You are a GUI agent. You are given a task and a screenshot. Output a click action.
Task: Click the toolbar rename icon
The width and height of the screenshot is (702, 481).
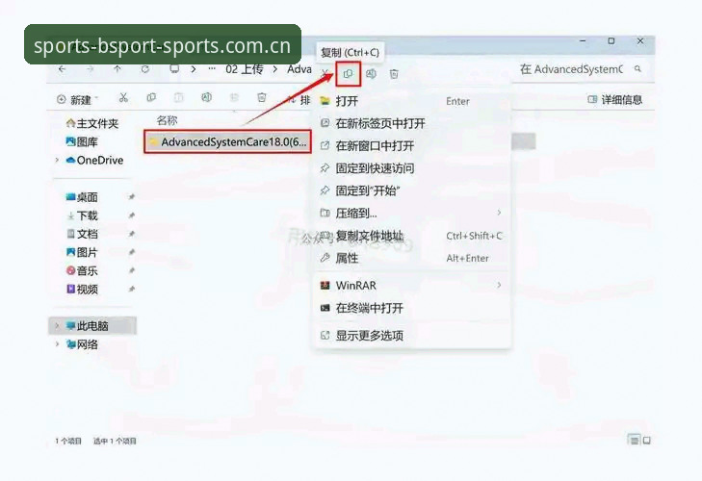point(206,97)
